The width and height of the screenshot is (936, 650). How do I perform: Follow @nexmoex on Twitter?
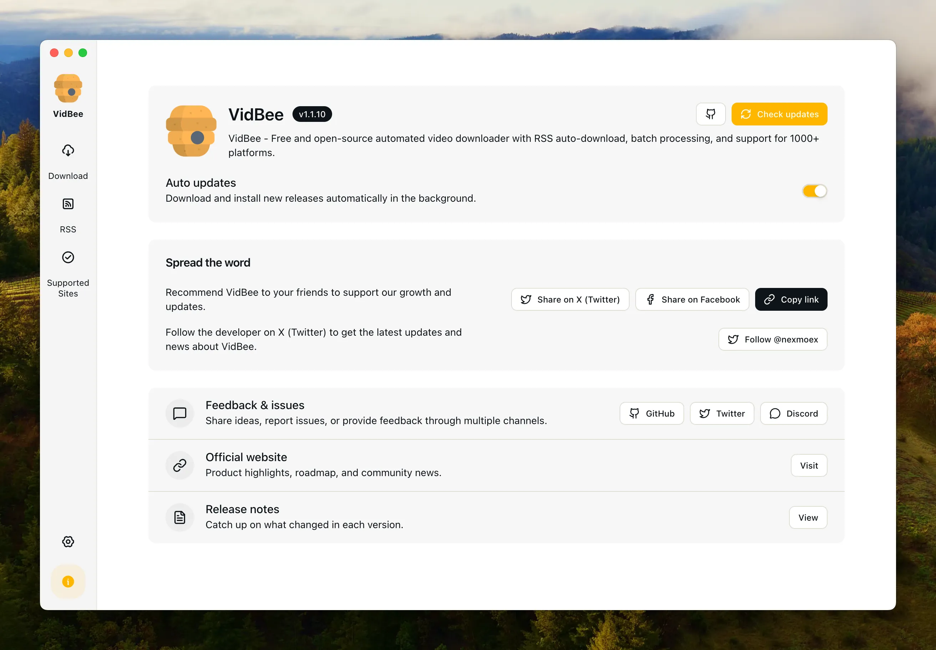click(773, 339)
